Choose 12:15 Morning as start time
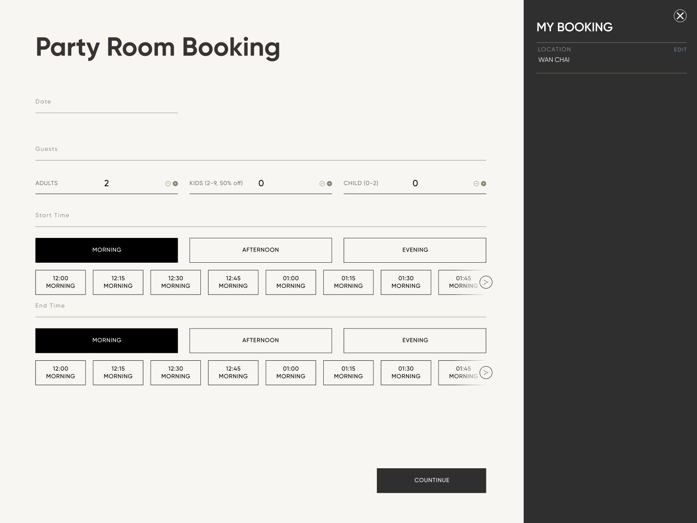The height and width of the screenshot is (523, 697). tap(118, 282)
